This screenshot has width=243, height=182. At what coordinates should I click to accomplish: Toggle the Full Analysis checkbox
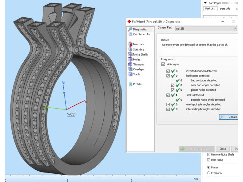[163, 64]
